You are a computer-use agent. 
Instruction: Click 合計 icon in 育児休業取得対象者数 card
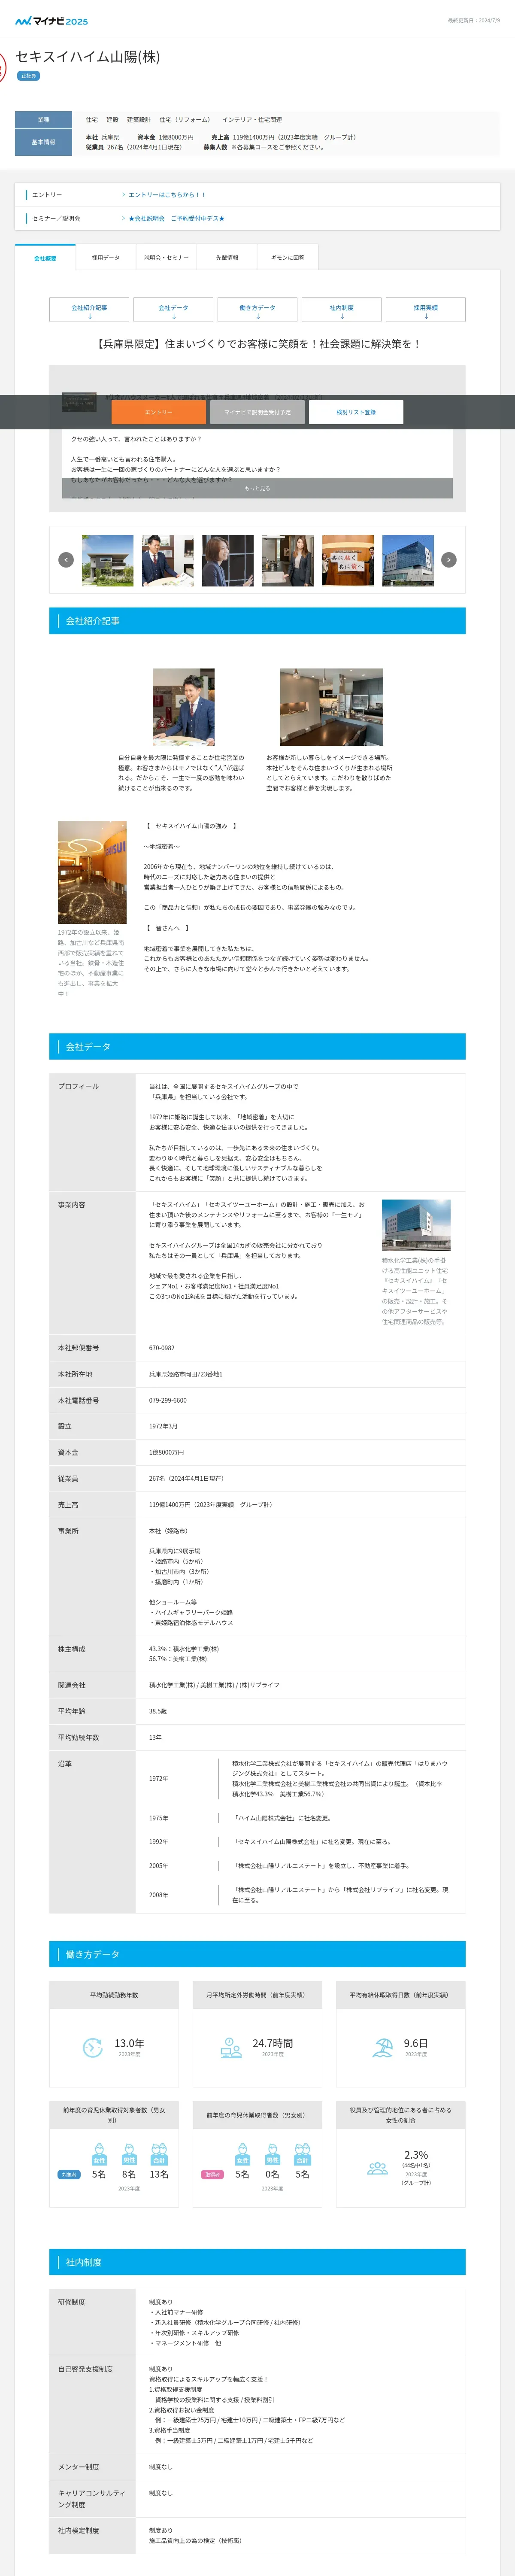tap(159, 2154)
